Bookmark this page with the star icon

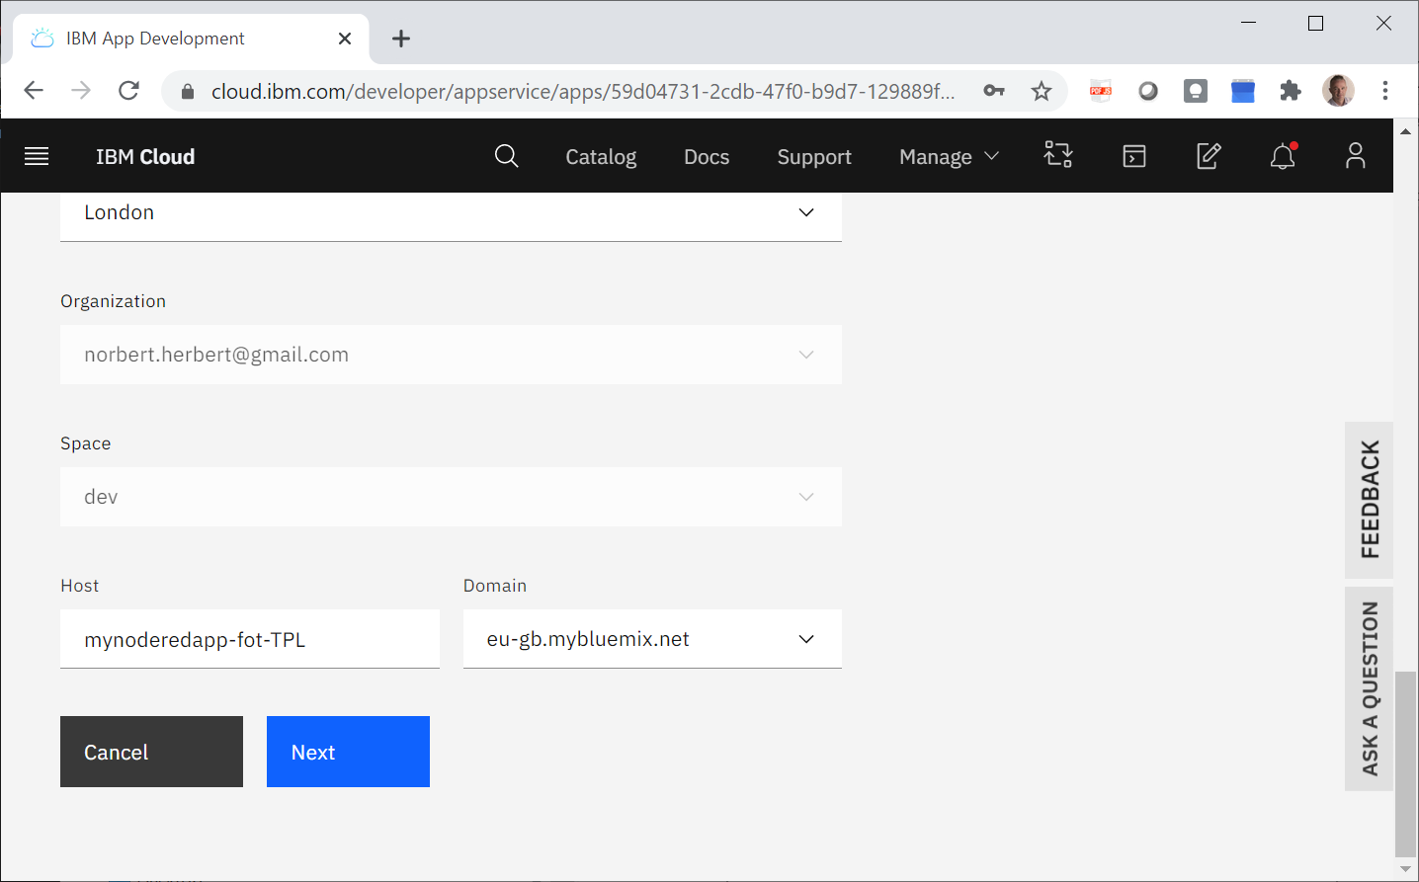pos(1042,91)
